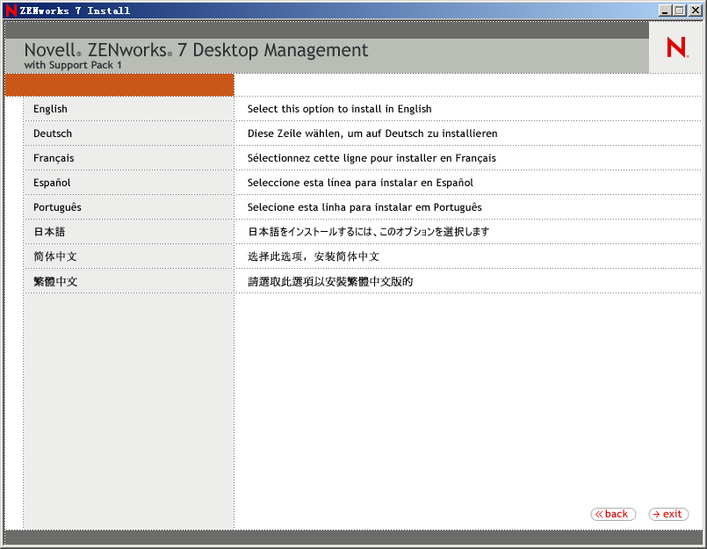Viewport: 707px width, 549px height.
Task: Click 'with Support Pack 1' subtitle
Action: point(73,65)
